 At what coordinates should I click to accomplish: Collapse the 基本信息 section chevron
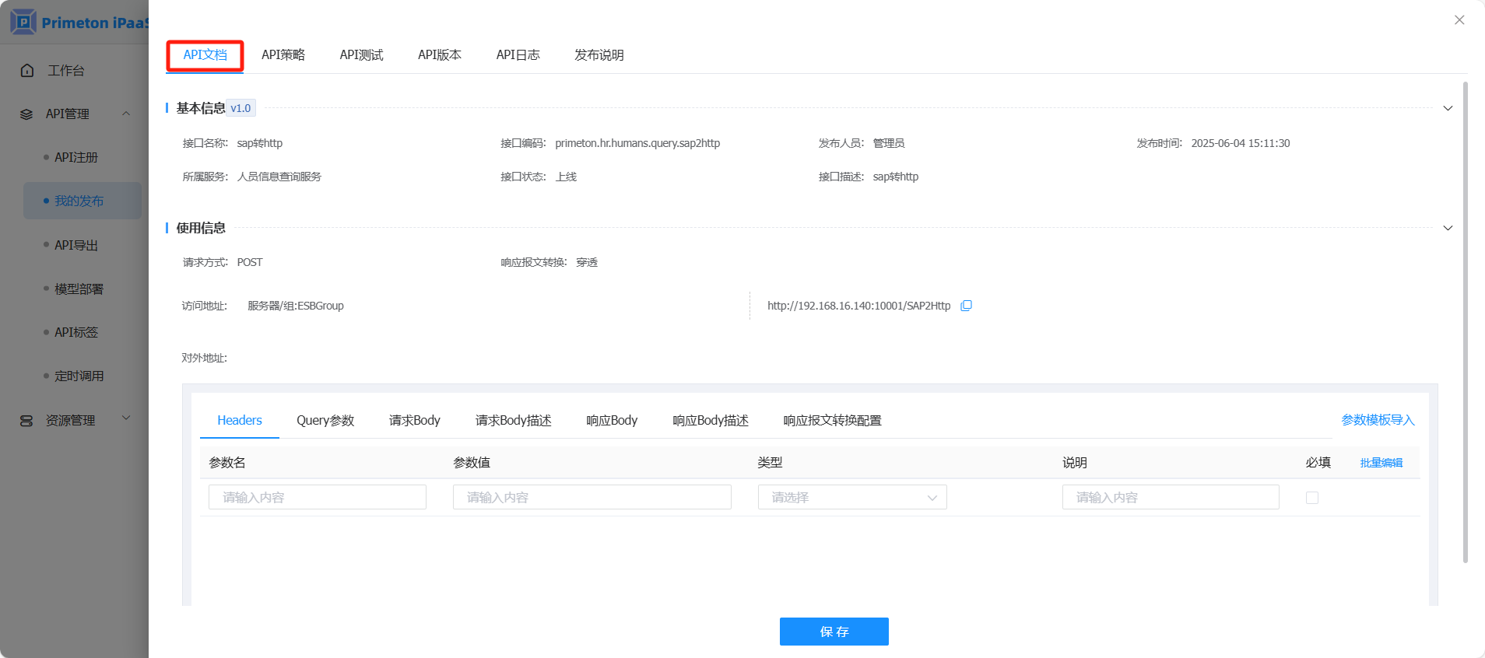coord(1448,108)
